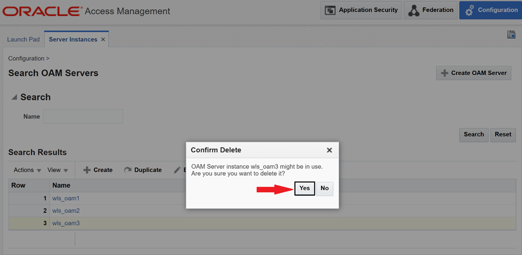Click the Name search input field

click(x=83, y=117)
